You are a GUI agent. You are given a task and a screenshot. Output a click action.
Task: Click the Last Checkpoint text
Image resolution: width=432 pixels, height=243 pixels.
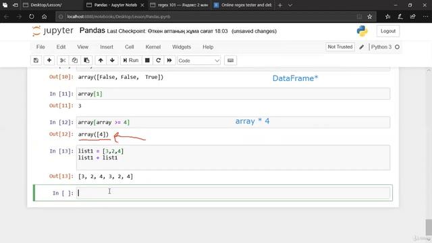click(x=167, y=31)
